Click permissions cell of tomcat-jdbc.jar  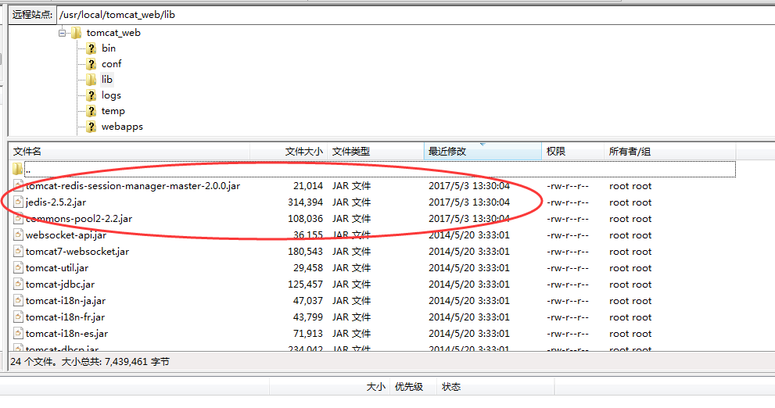click(x=568, y=285)
